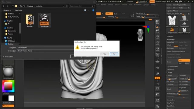Image resolution: width=194 pixels, height=109 pixels.
Task: Go up one folder level arrow
Action: (x=13, y=6)
